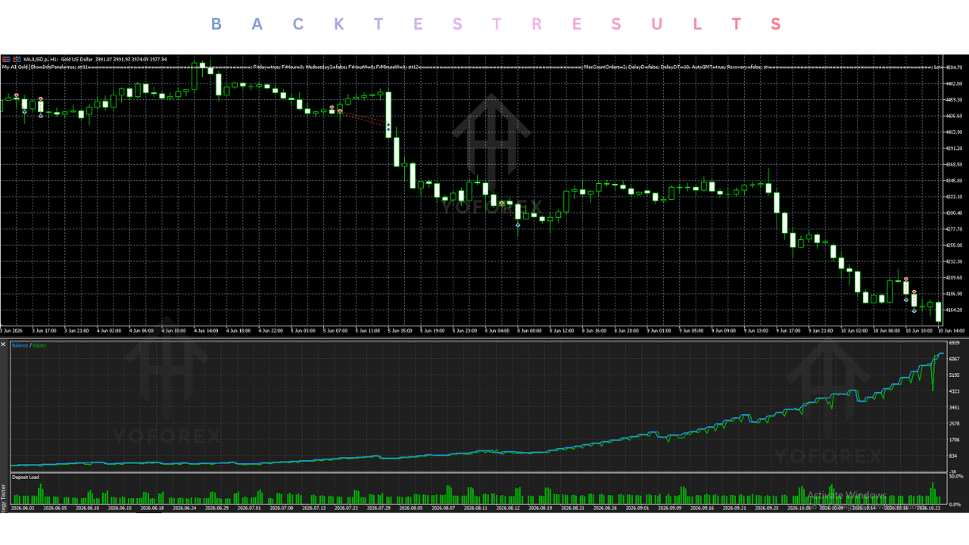Click the My AI Gold expert label
The height and width of the screenshot is (545, 969).
pyautogui.click(x=15, y=67)
